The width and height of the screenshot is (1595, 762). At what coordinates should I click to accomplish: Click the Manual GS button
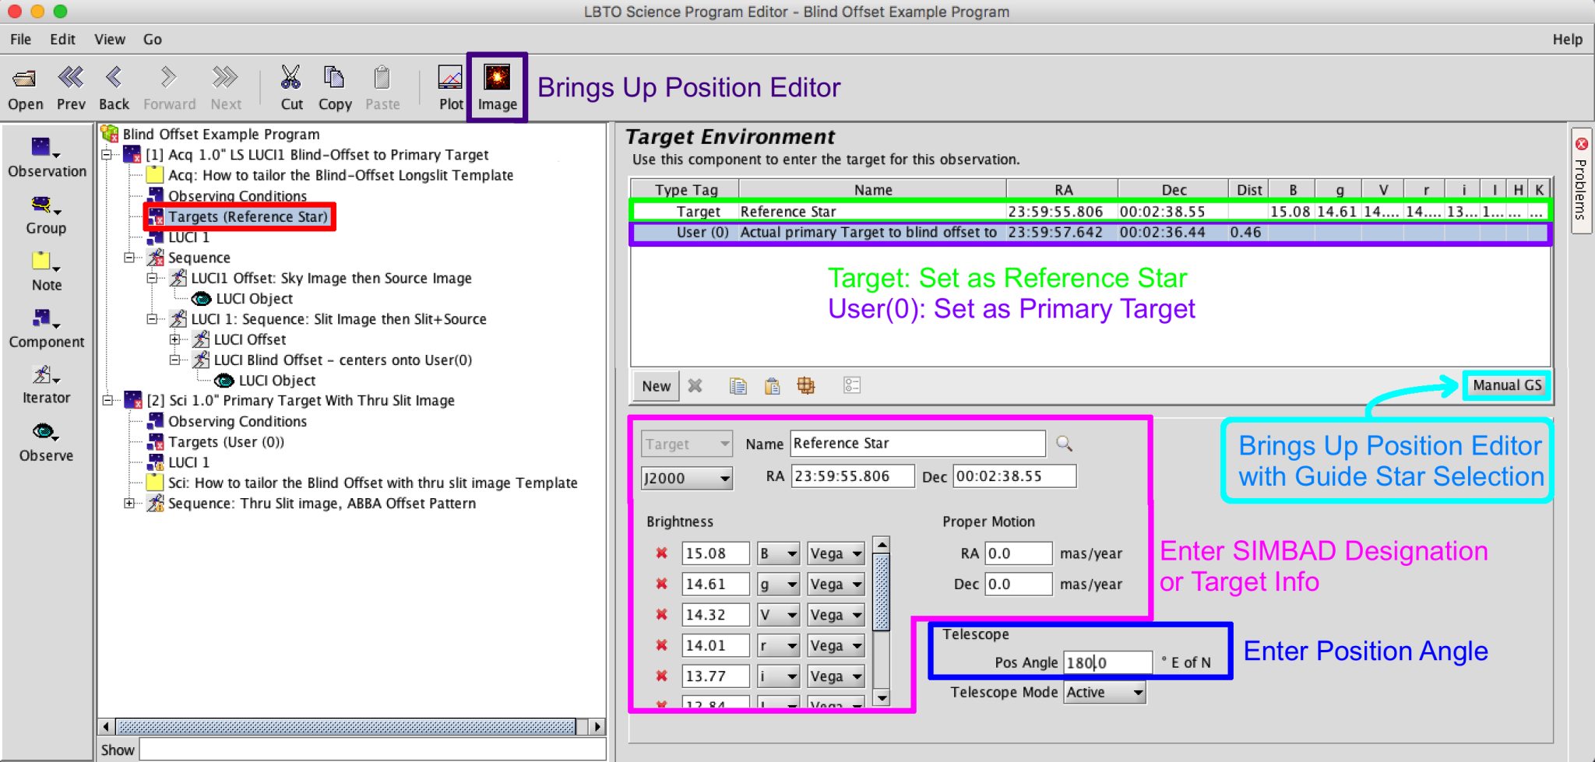[1506, 385]
